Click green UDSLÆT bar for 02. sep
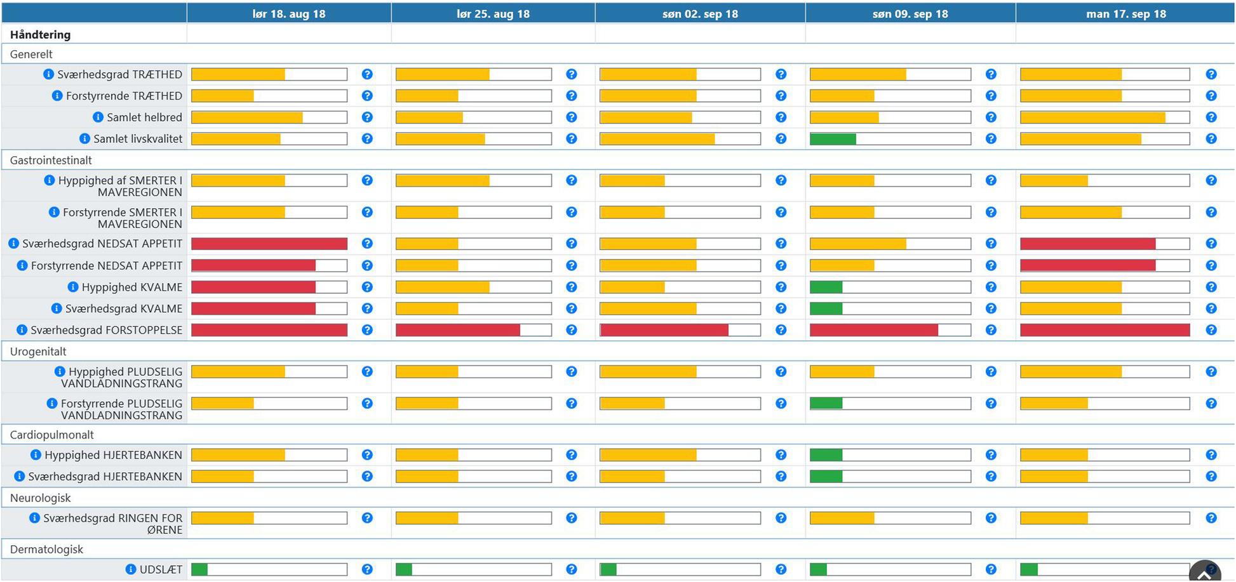Viewport: 1236px width, 582px height. [608, 569]
